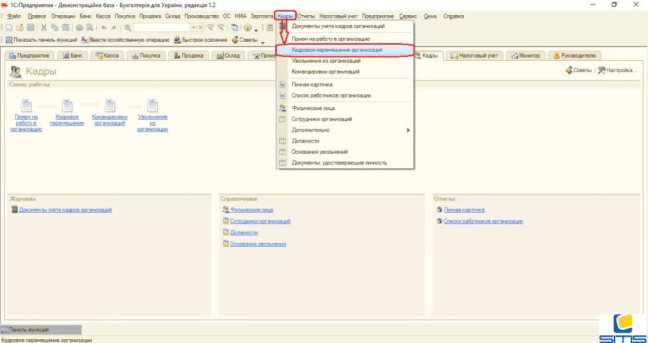Switch to the Руководителю tab

[x=575, y=56]
